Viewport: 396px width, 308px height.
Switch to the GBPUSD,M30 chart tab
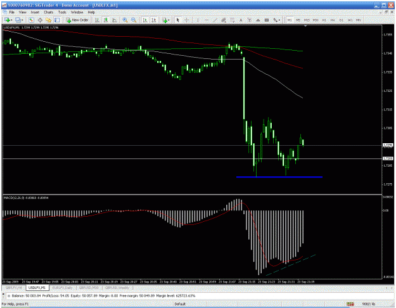89,288
